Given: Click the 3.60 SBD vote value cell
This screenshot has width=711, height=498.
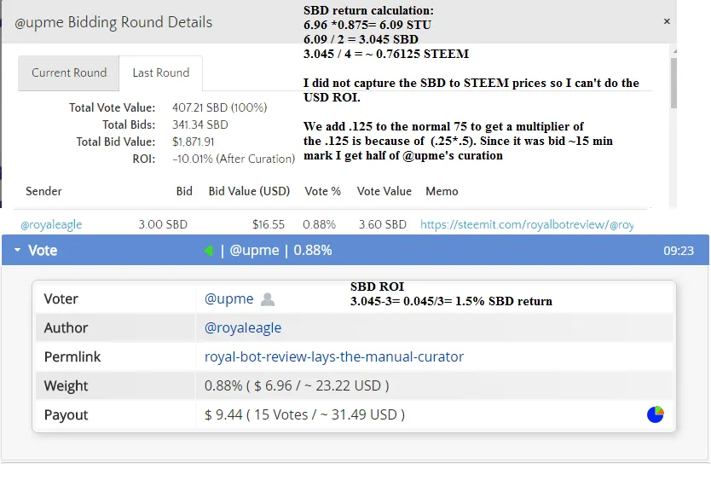Looking at the screenshot, I should point(382,224).
